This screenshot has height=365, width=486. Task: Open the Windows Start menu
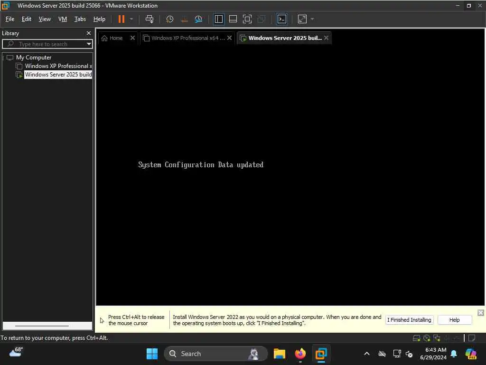[152, 354]
